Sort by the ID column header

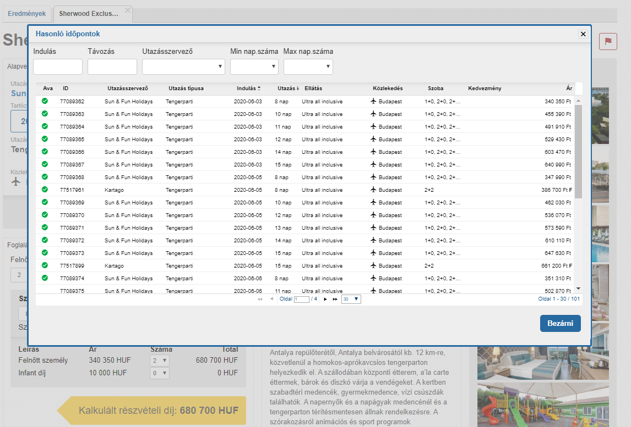click(x=66, y=88)
